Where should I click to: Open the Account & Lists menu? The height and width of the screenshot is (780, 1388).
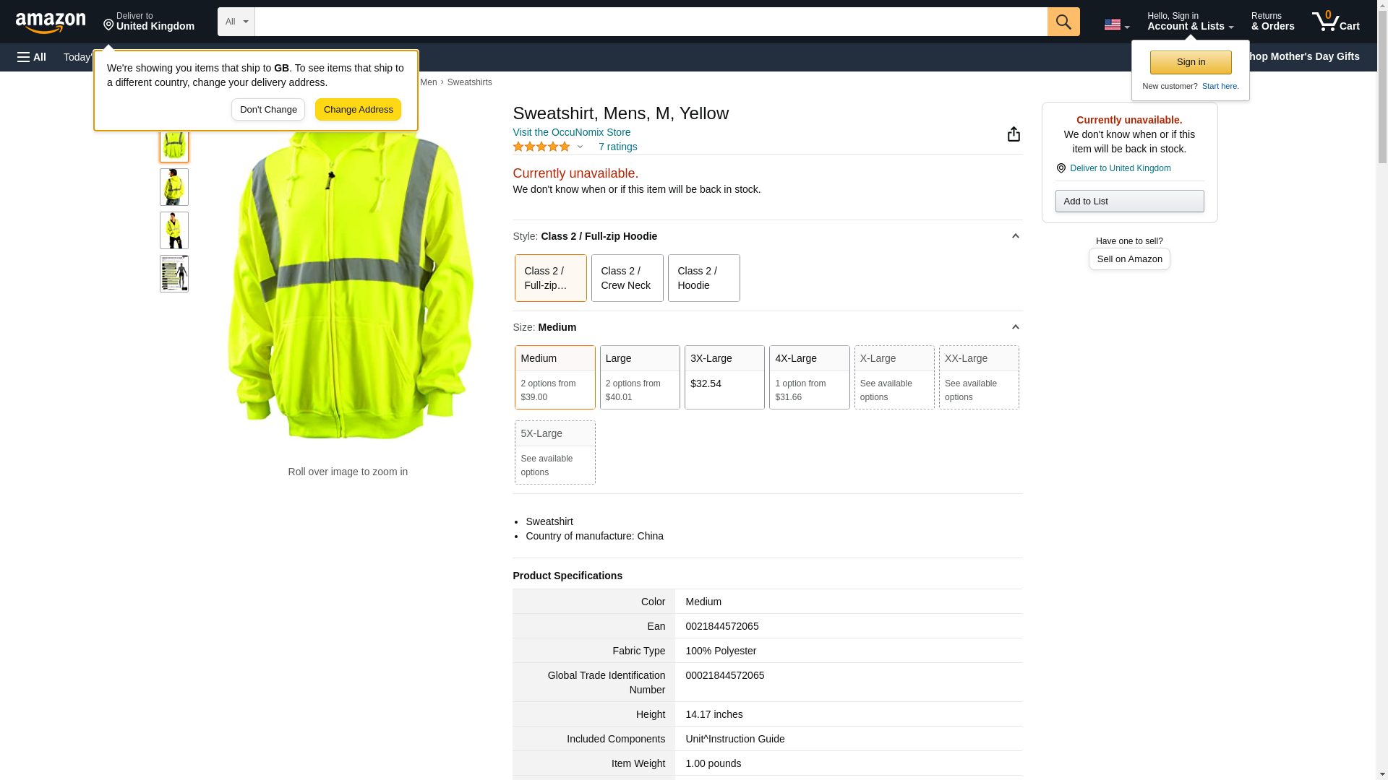coord(1189,22)
